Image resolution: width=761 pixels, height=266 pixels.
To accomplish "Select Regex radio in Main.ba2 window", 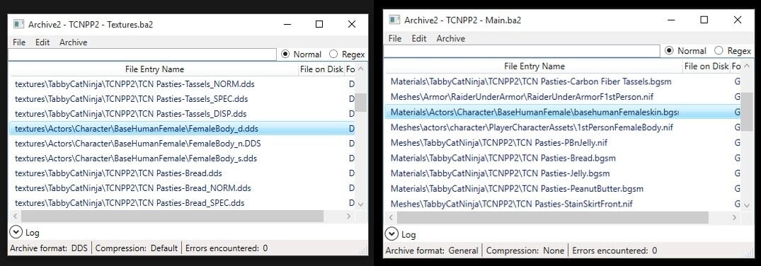I will point(719,50).
